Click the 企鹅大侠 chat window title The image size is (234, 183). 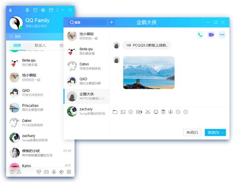point(147,22)
